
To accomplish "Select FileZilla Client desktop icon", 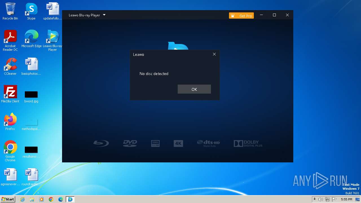I will pyautogui.click(x=10, y=94).
